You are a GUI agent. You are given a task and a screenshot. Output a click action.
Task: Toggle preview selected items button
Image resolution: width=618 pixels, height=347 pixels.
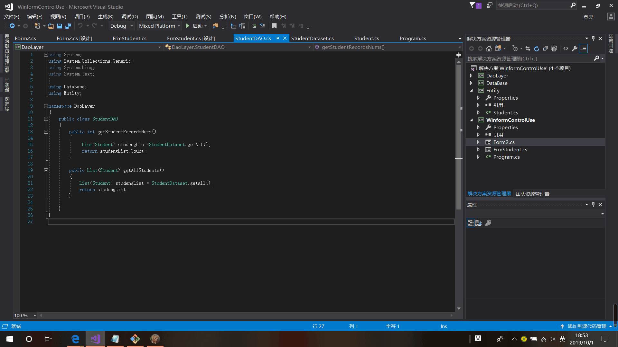[583, 49]
